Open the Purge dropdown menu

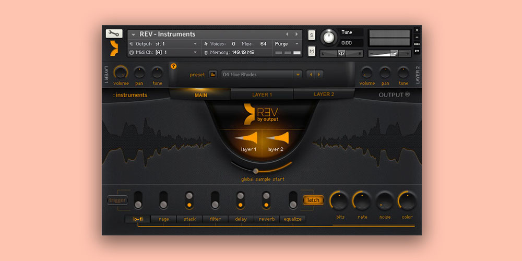pyautogui.click(x=287, y=44)
